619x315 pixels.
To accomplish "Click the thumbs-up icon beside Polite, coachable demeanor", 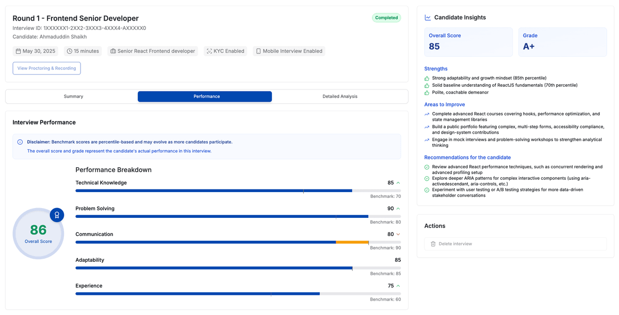I will point(427,92).
